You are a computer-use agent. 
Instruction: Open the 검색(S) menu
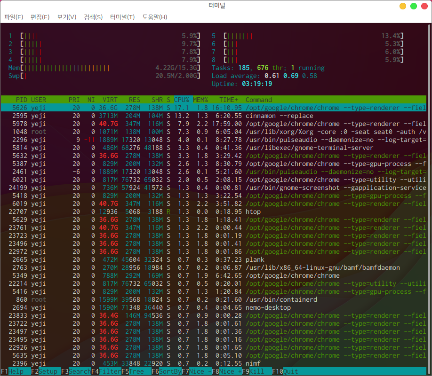93,17
